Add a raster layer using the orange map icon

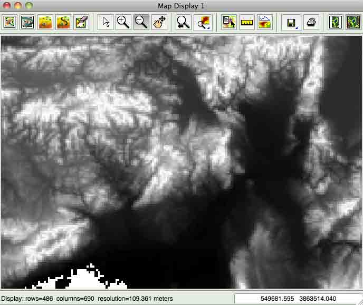(x=45, y=22)
